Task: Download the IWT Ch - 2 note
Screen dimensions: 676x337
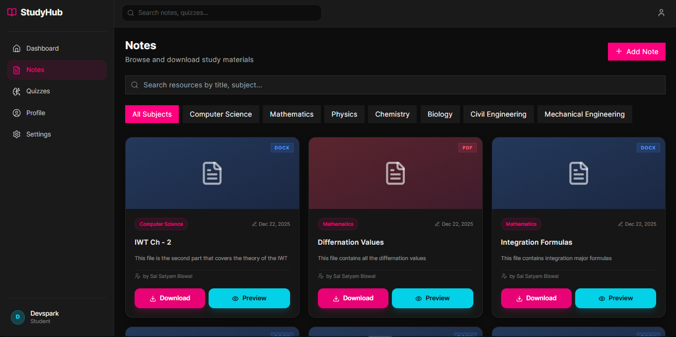Action: (x=169, y=298)
